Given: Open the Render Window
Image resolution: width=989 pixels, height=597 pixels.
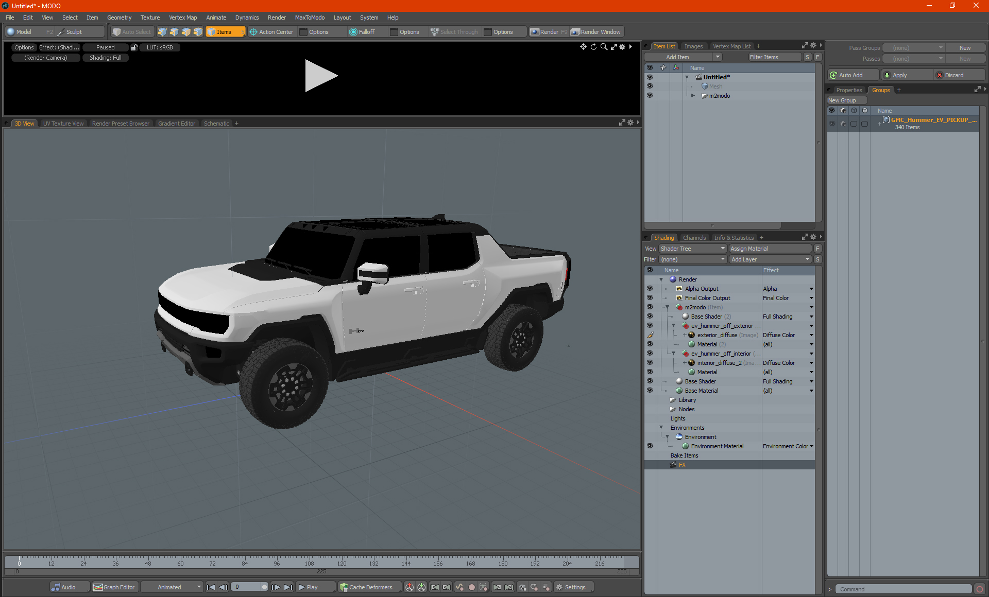Looking at the screenshot, I should 596,32.
